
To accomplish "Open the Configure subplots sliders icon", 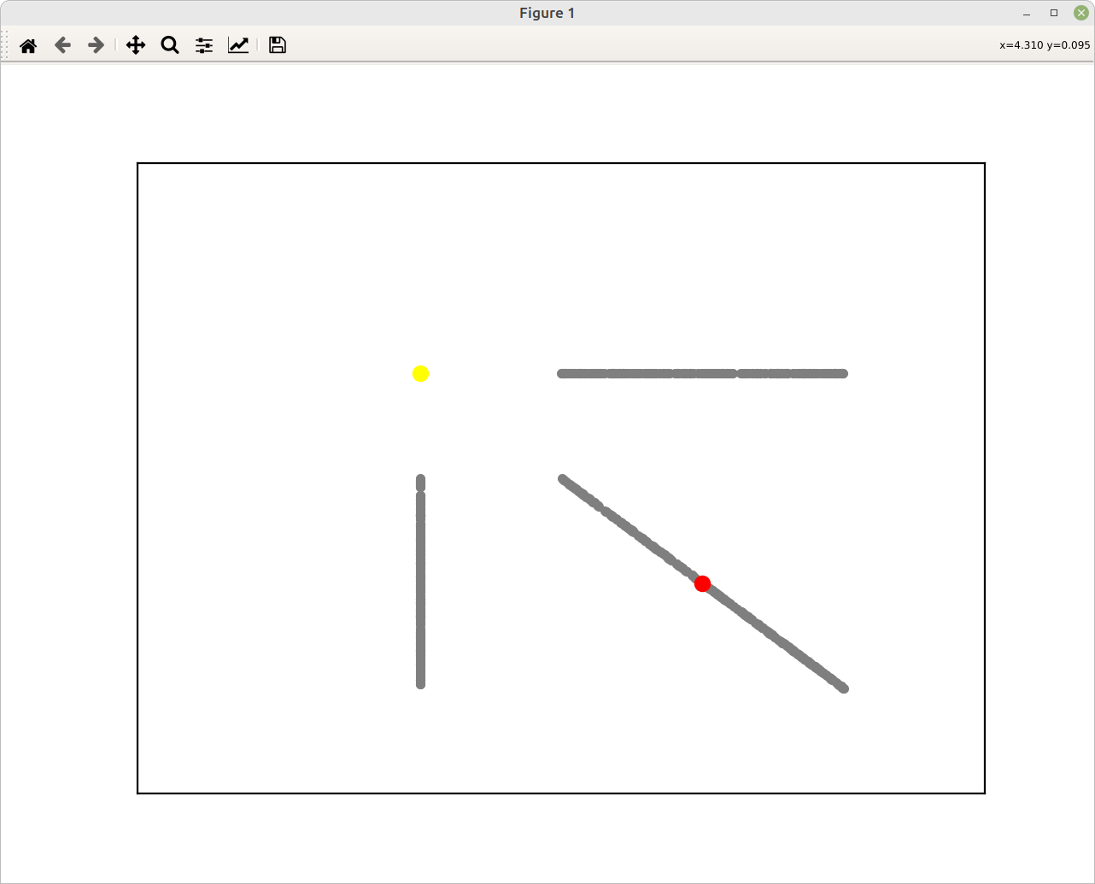I will (204, 45).
